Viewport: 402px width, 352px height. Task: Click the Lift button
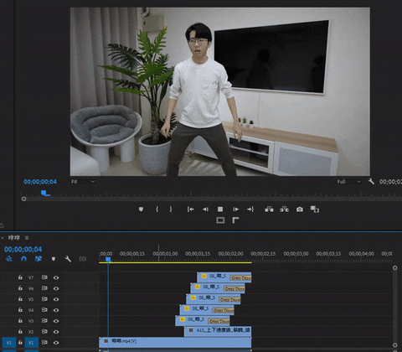point(269,209)
